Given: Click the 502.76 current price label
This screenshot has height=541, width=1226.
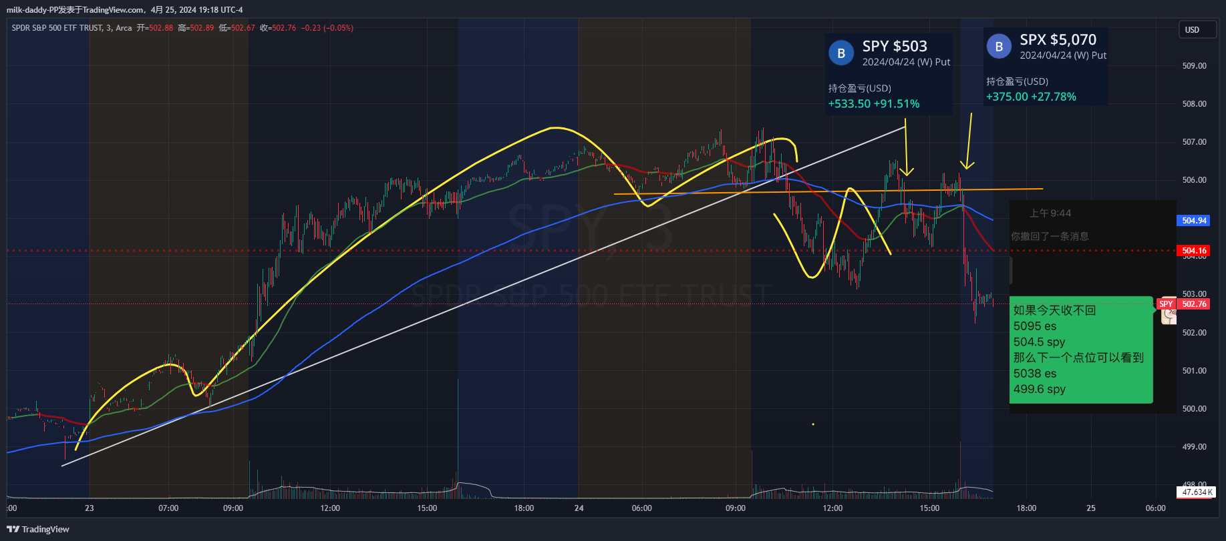Looking at the screenshot, I should 1194,304.
